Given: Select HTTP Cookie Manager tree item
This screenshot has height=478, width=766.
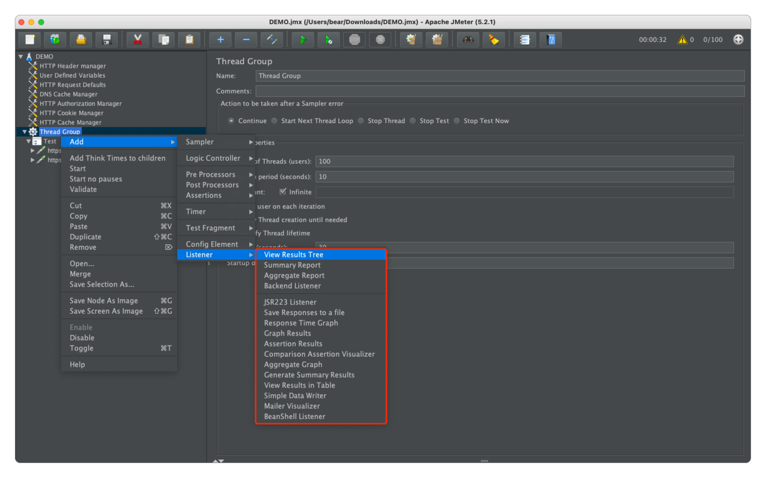Looking at the screenshot, I should (x=71, y=113).
